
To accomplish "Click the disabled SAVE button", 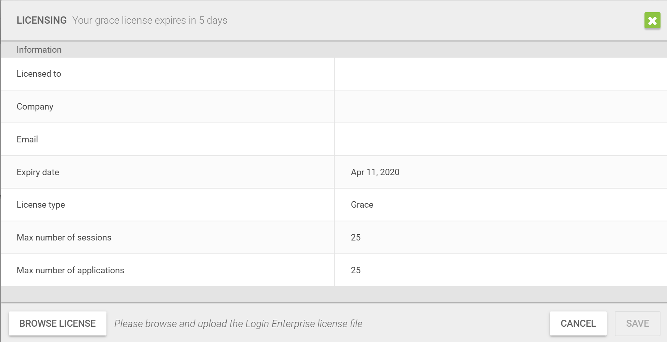I will pos(637,323).
